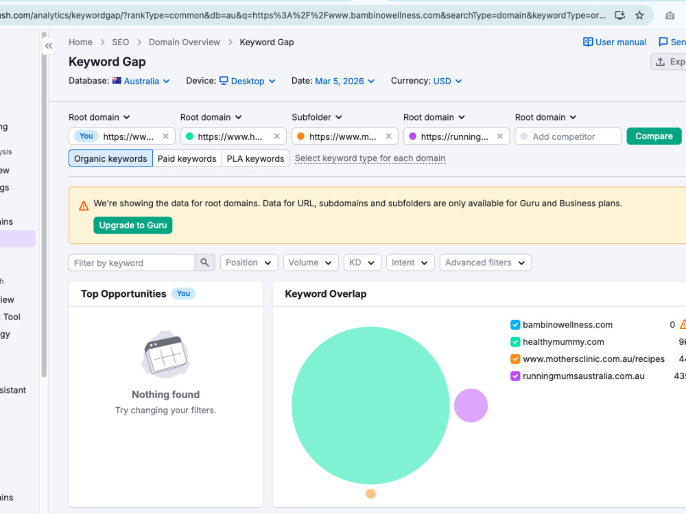Select the Organic keywords tab
The image size is (686, 514).
coord(110,158)
